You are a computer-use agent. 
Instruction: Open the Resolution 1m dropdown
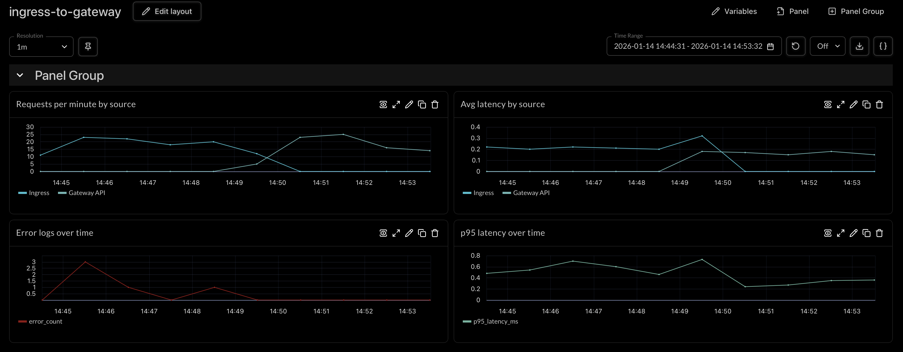point(41,47)
